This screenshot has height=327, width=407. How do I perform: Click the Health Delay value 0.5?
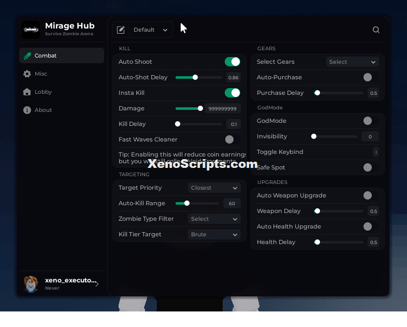[373, 243]
